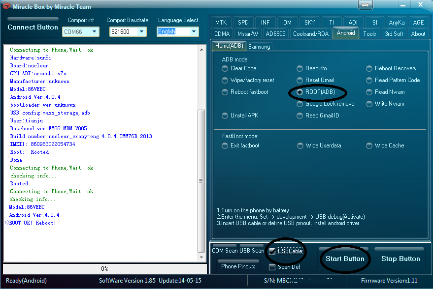
Task: Switch to the CDMA tab
Action: click(x=222, y=33)
